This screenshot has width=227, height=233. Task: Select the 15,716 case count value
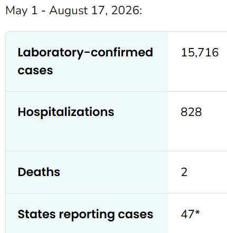point(200,53)
